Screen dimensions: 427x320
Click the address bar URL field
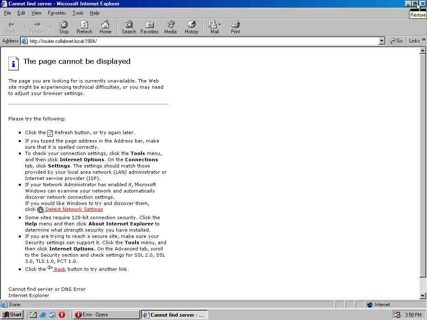pyautogui.click(x=203, y=41)
